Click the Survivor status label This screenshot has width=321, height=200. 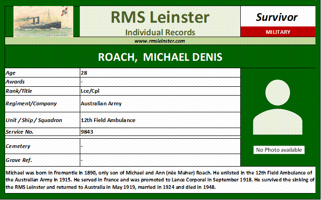pyautogui.click(x=276, y=17)
